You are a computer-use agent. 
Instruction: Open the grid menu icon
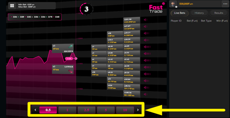pos(12,6)
